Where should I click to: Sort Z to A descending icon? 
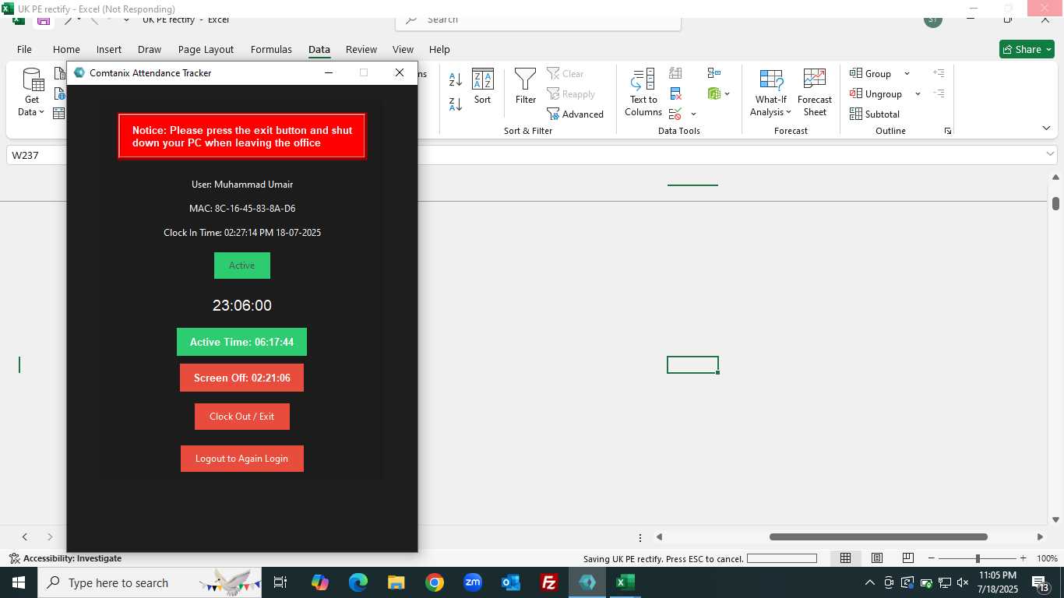[x=456, y=104]
